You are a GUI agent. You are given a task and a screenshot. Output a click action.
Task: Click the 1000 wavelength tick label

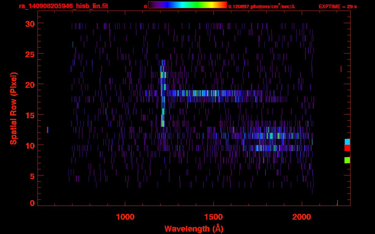pyautogui.click(x=125, y=217)
